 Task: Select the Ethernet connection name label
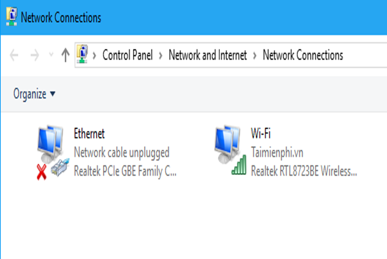pos(89,134)
